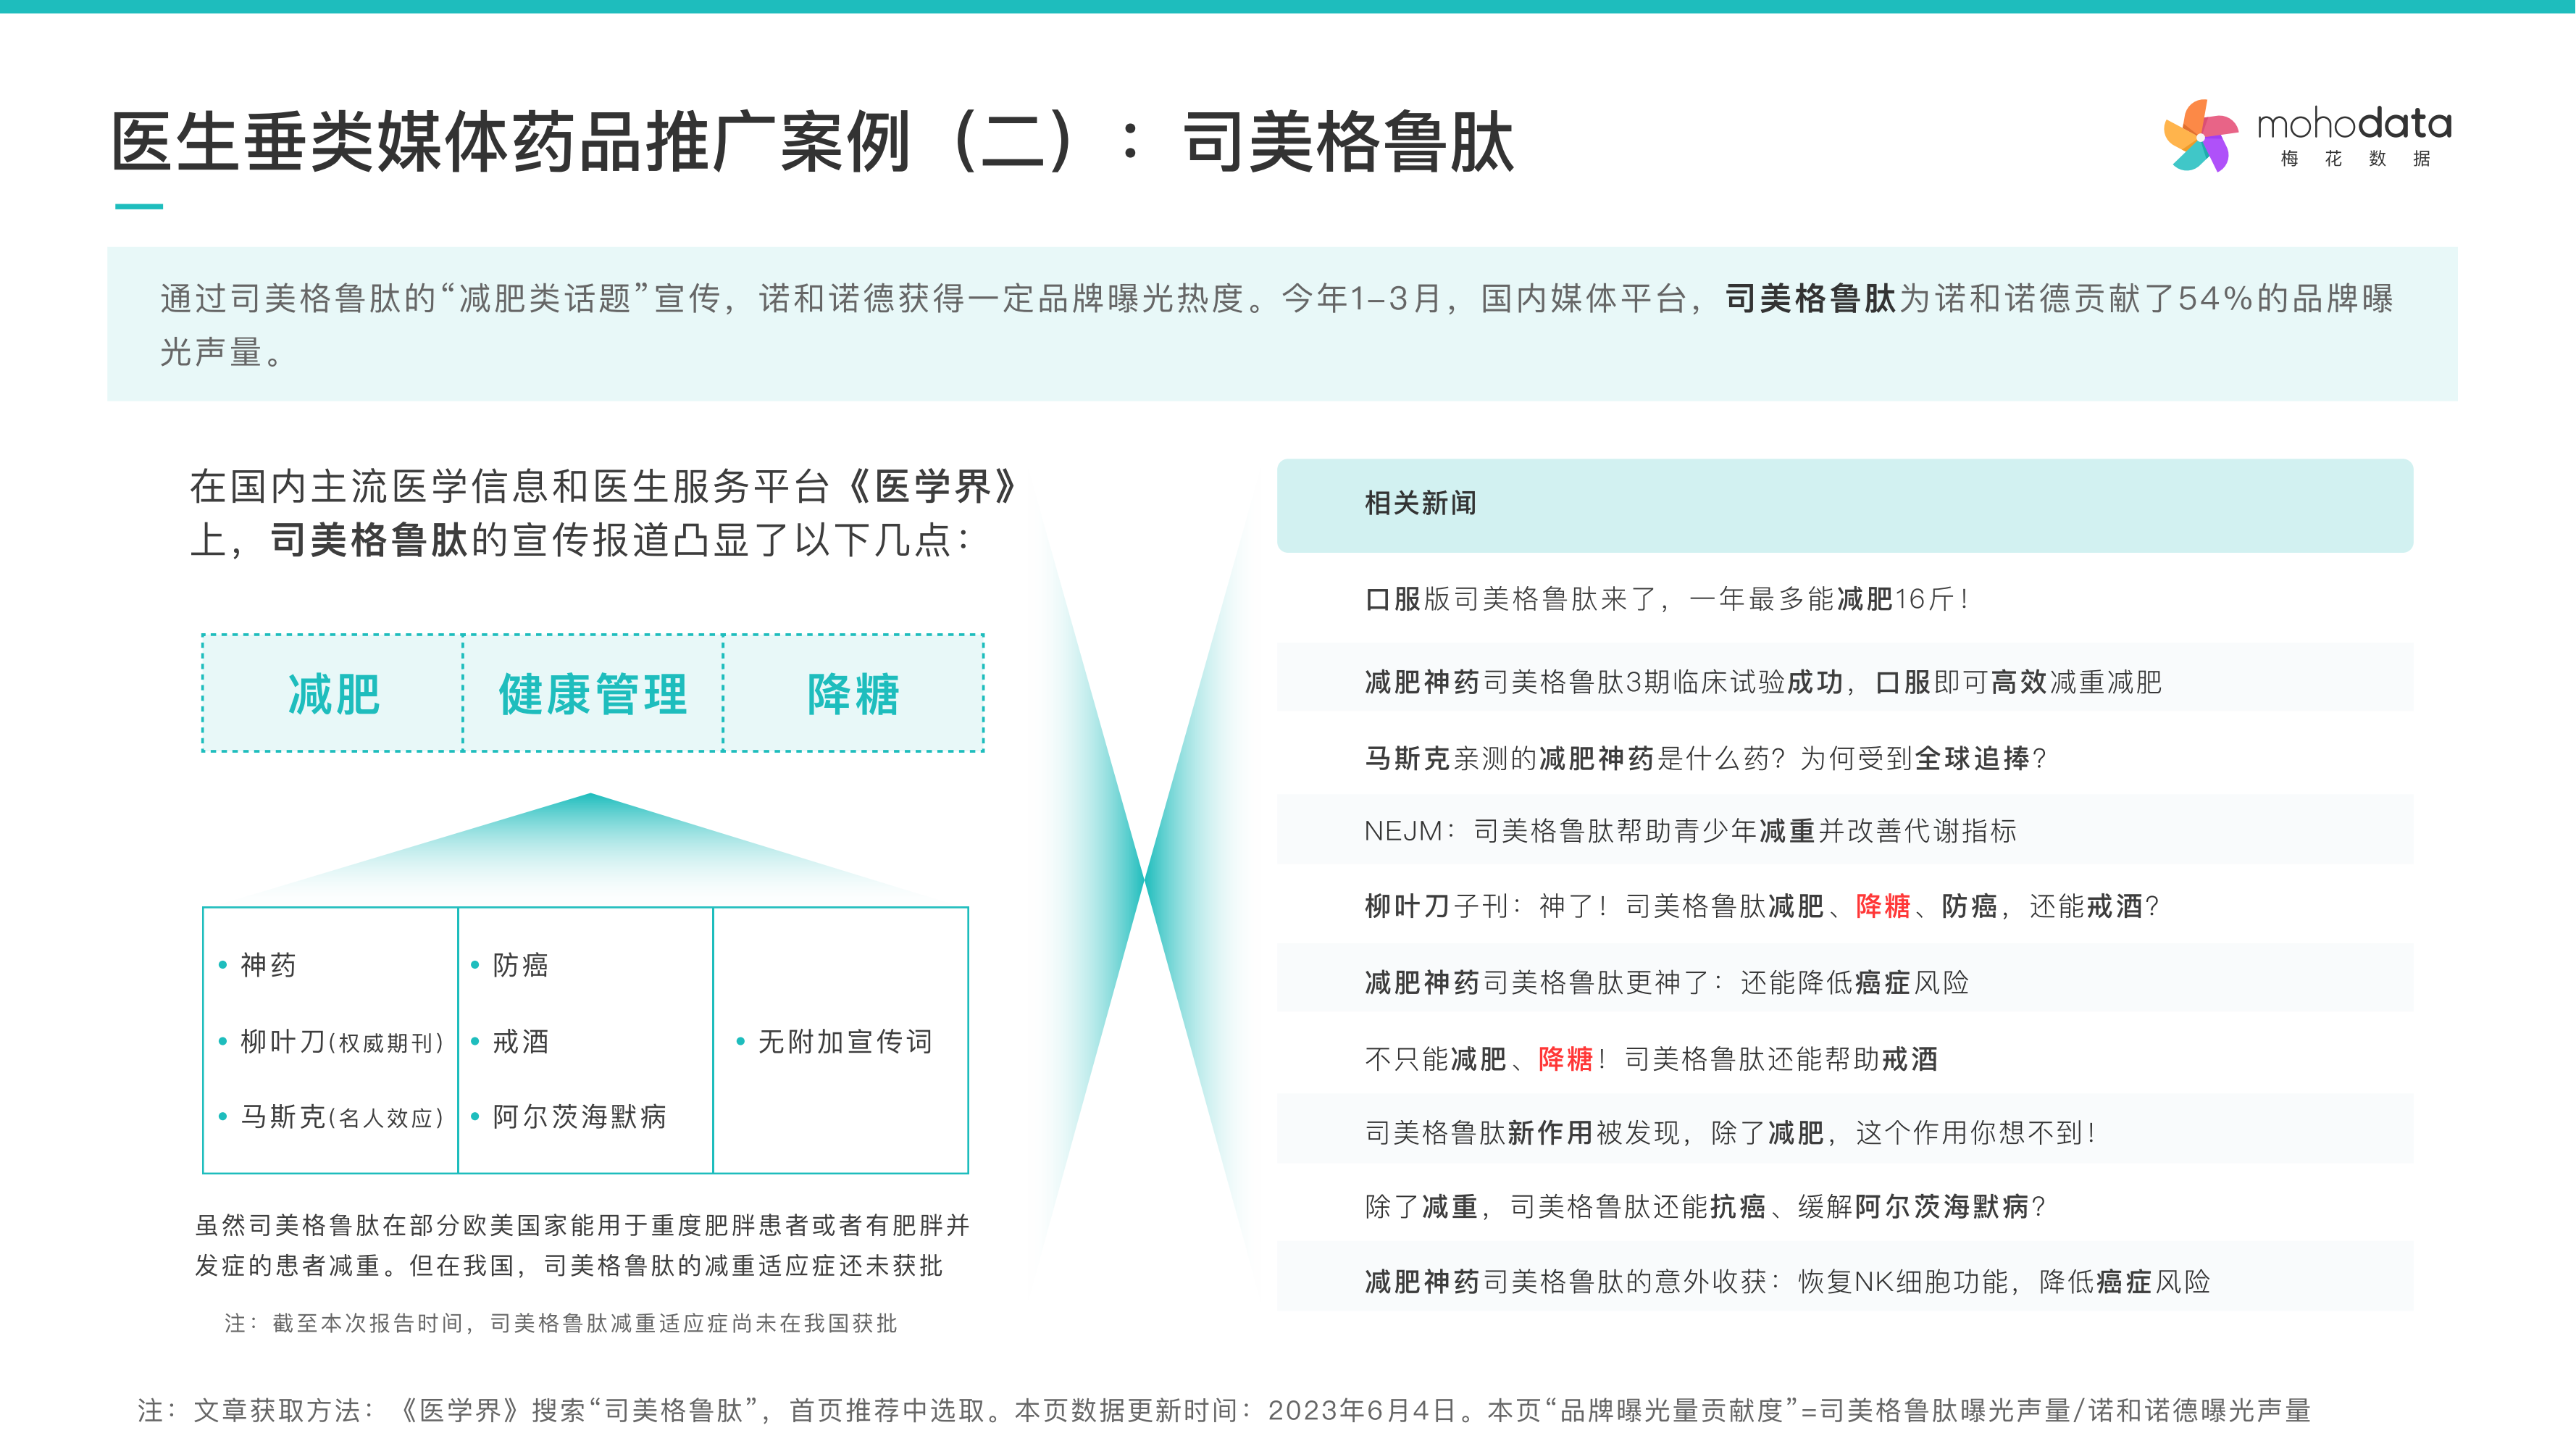Open the 马斯克亲测 weight-loss drug headline
Screen dimensions: 2576x1449
pyautogui.click(x=1705, y=759)
